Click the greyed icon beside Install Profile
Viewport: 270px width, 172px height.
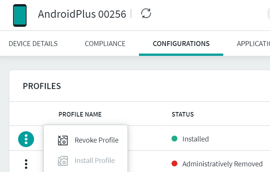[x=63, y=161]
